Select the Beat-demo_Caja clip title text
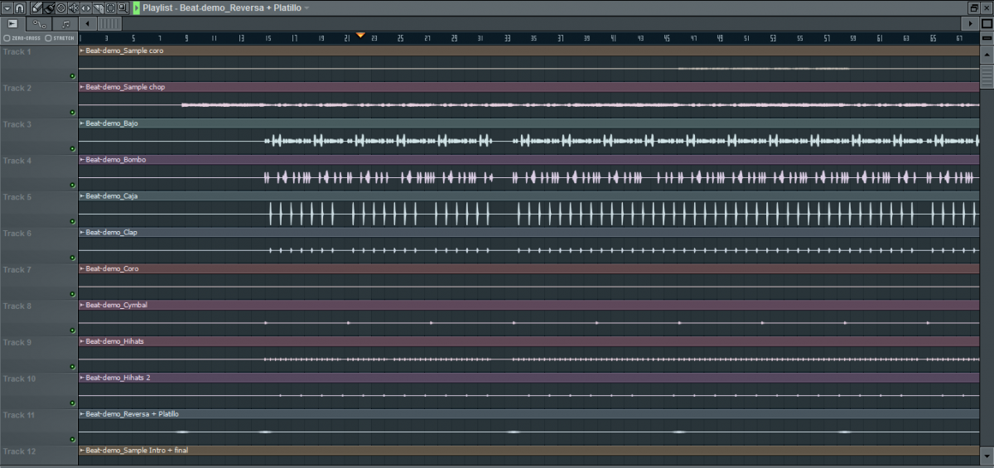Image resolution: width=994 pixels, height=468 pixels. tap(112, 196)
